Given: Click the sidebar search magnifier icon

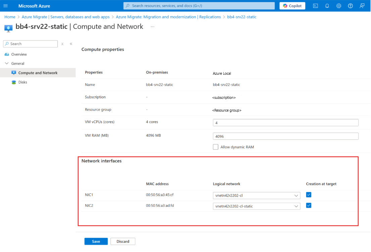Looking at the screenshot, I should pyautogui.click(x=7, y=44).
